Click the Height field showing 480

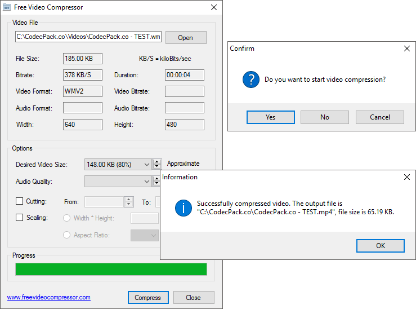[x=185, y=125]
